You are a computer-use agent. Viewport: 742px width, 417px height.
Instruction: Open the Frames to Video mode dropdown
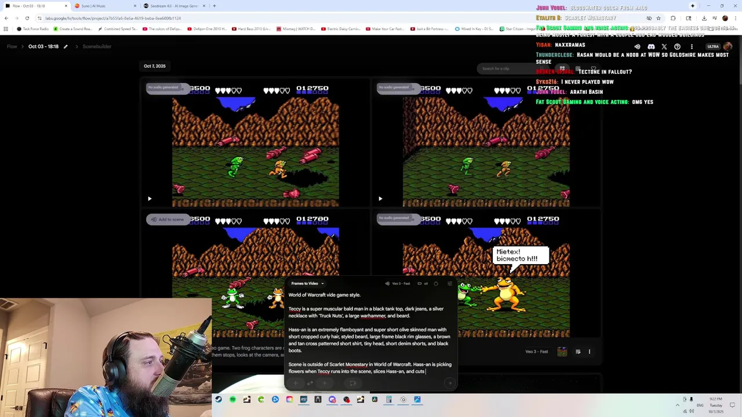tap(307, 284)
